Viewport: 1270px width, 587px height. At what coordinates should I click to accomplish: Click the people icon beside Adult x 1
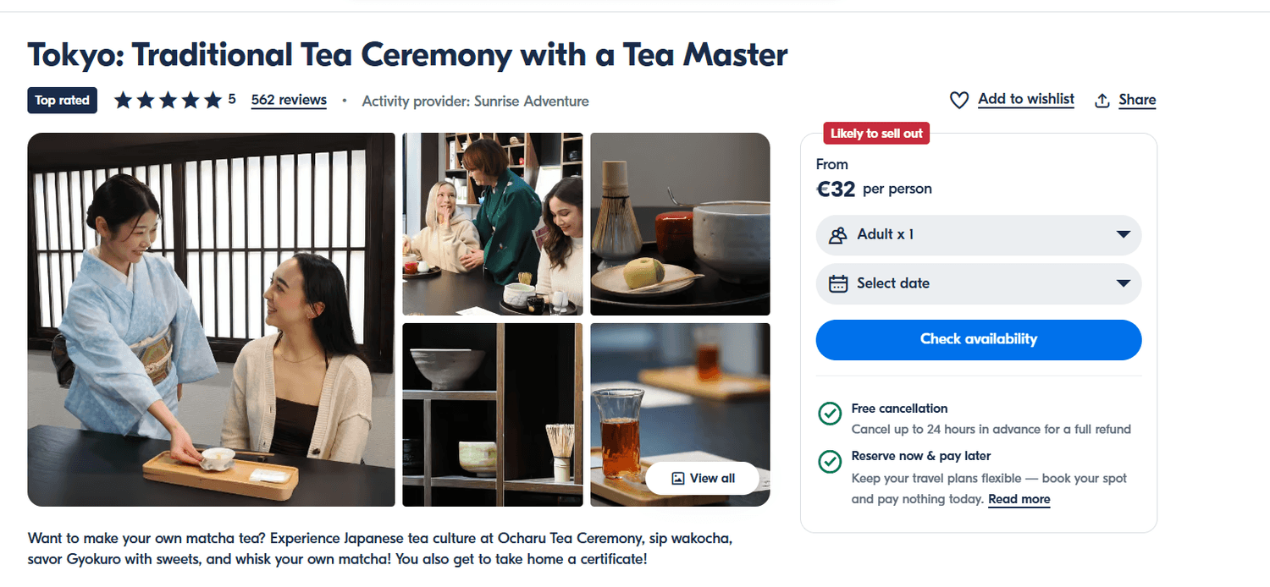[x=838, y=235]
